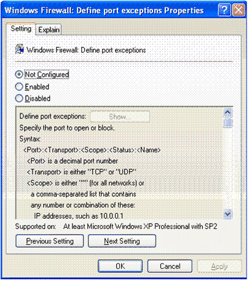
Task: Click the dialog title bar text
Action: pyautogui.click(x=104, y=10)
